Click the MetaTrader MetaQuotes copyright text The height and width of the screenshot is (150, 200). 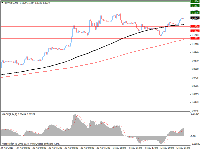[x=30, y=144]
